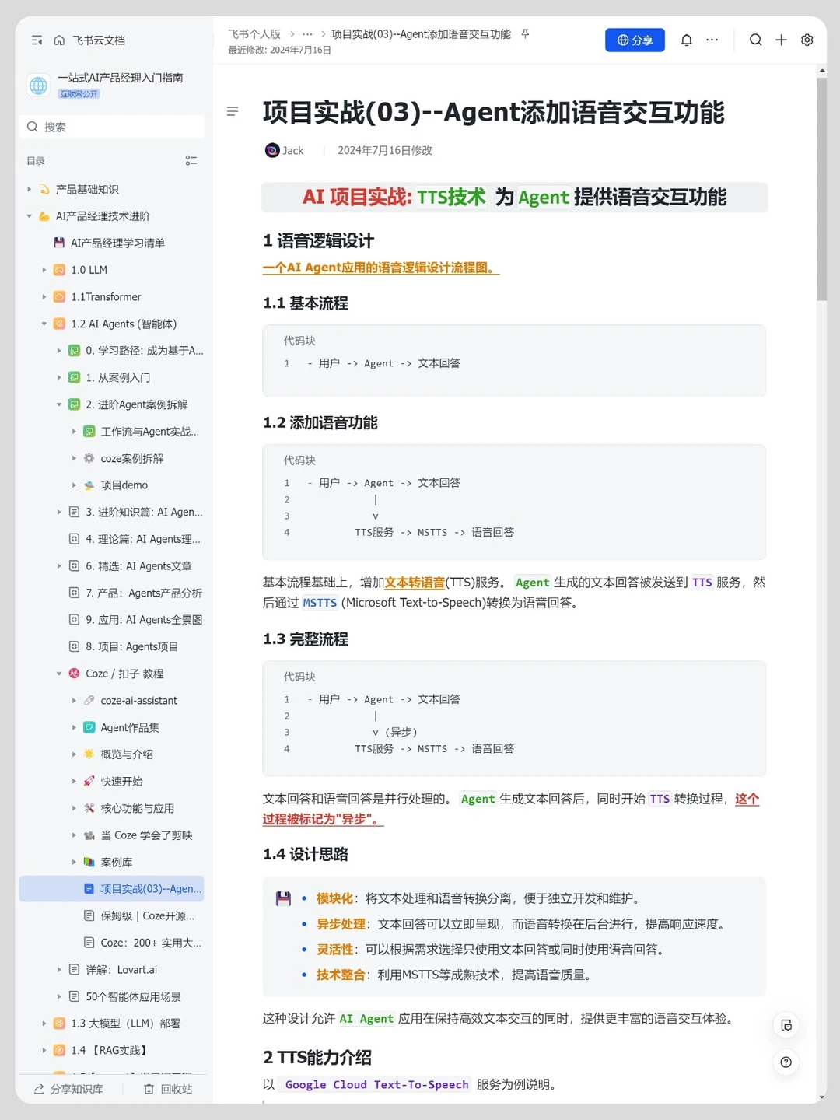This screenshot has width=840, height=1120.
Task: Show document outline icon beside title
Action: (x=233, y=112)
